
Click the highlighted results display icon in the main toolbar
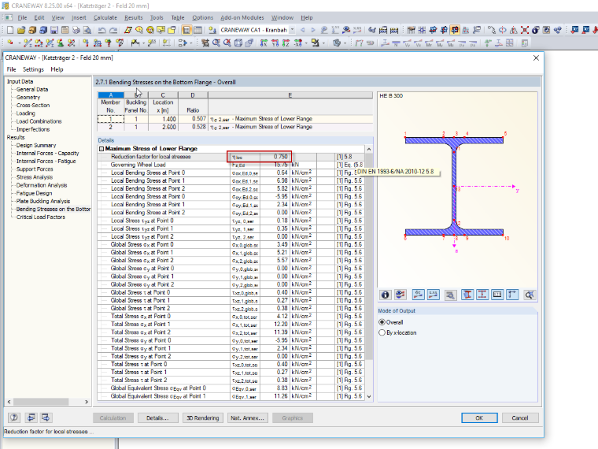[x=455, y=30]
